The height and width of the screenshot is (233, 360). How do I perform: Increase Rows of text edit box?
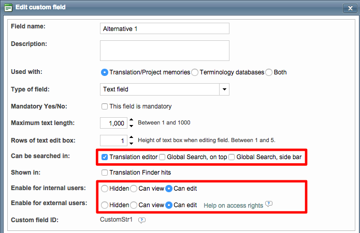coord(131,138)
